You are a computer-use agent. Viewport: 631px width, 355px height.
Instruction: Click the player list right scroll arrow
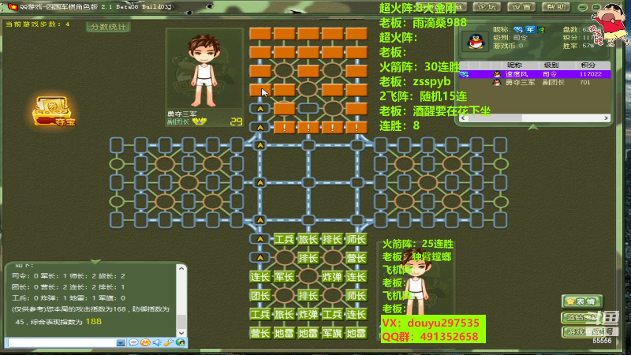pyautogui.click(x=606, y=118)
